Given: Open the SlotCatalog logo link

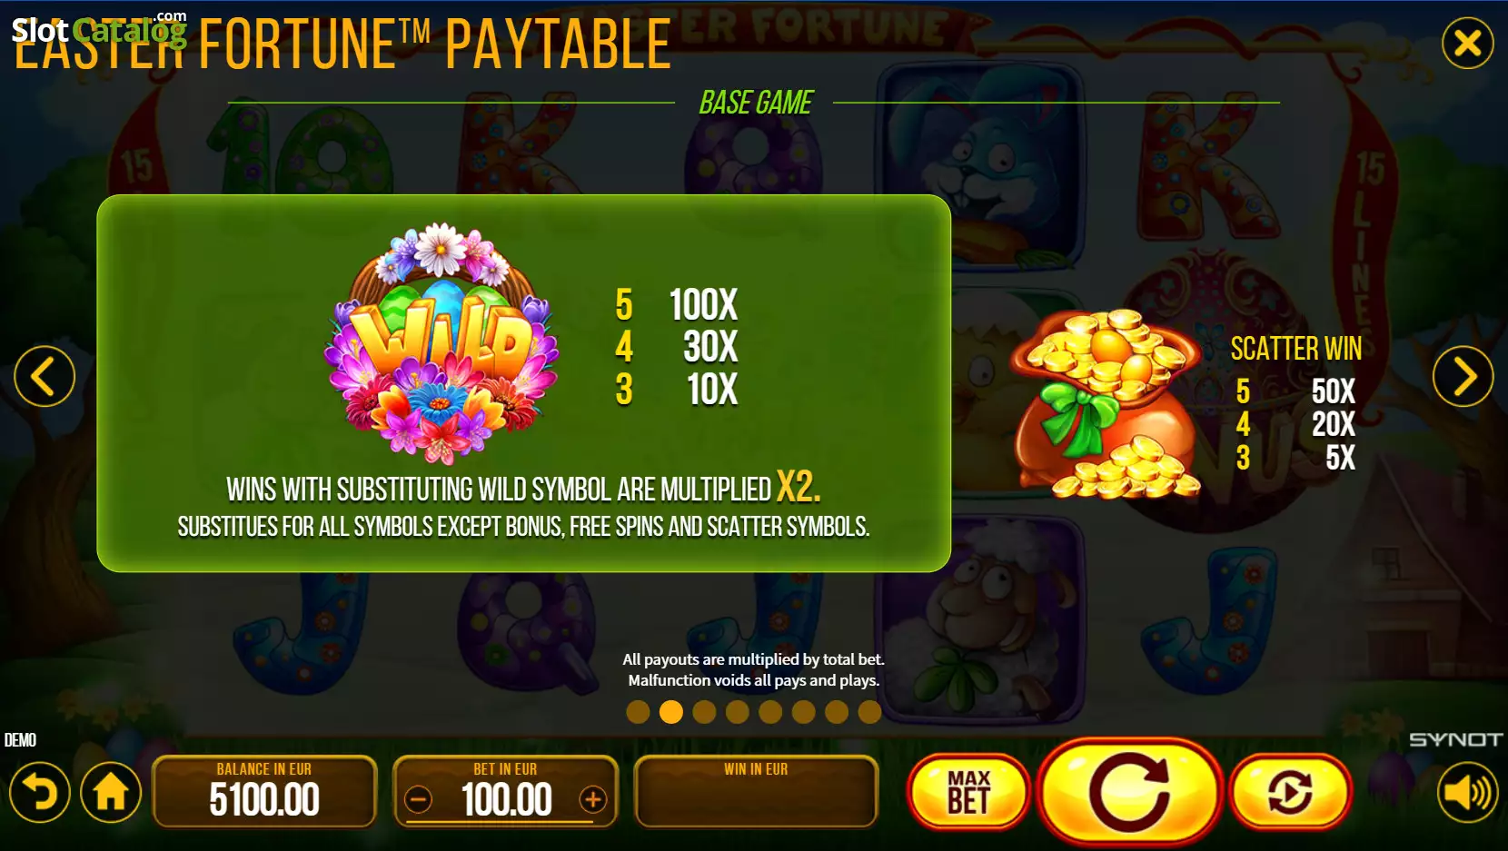Looking at the screenshot, I should point(98,29).
